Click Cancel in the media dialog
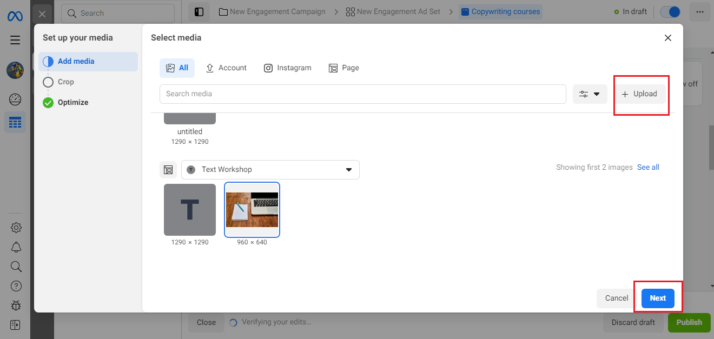 [617, 298]
